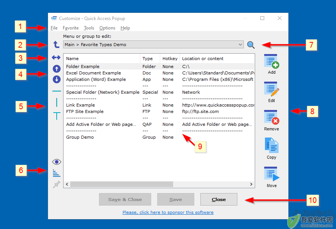Click the sponsor this software link

tap(168, 212)
